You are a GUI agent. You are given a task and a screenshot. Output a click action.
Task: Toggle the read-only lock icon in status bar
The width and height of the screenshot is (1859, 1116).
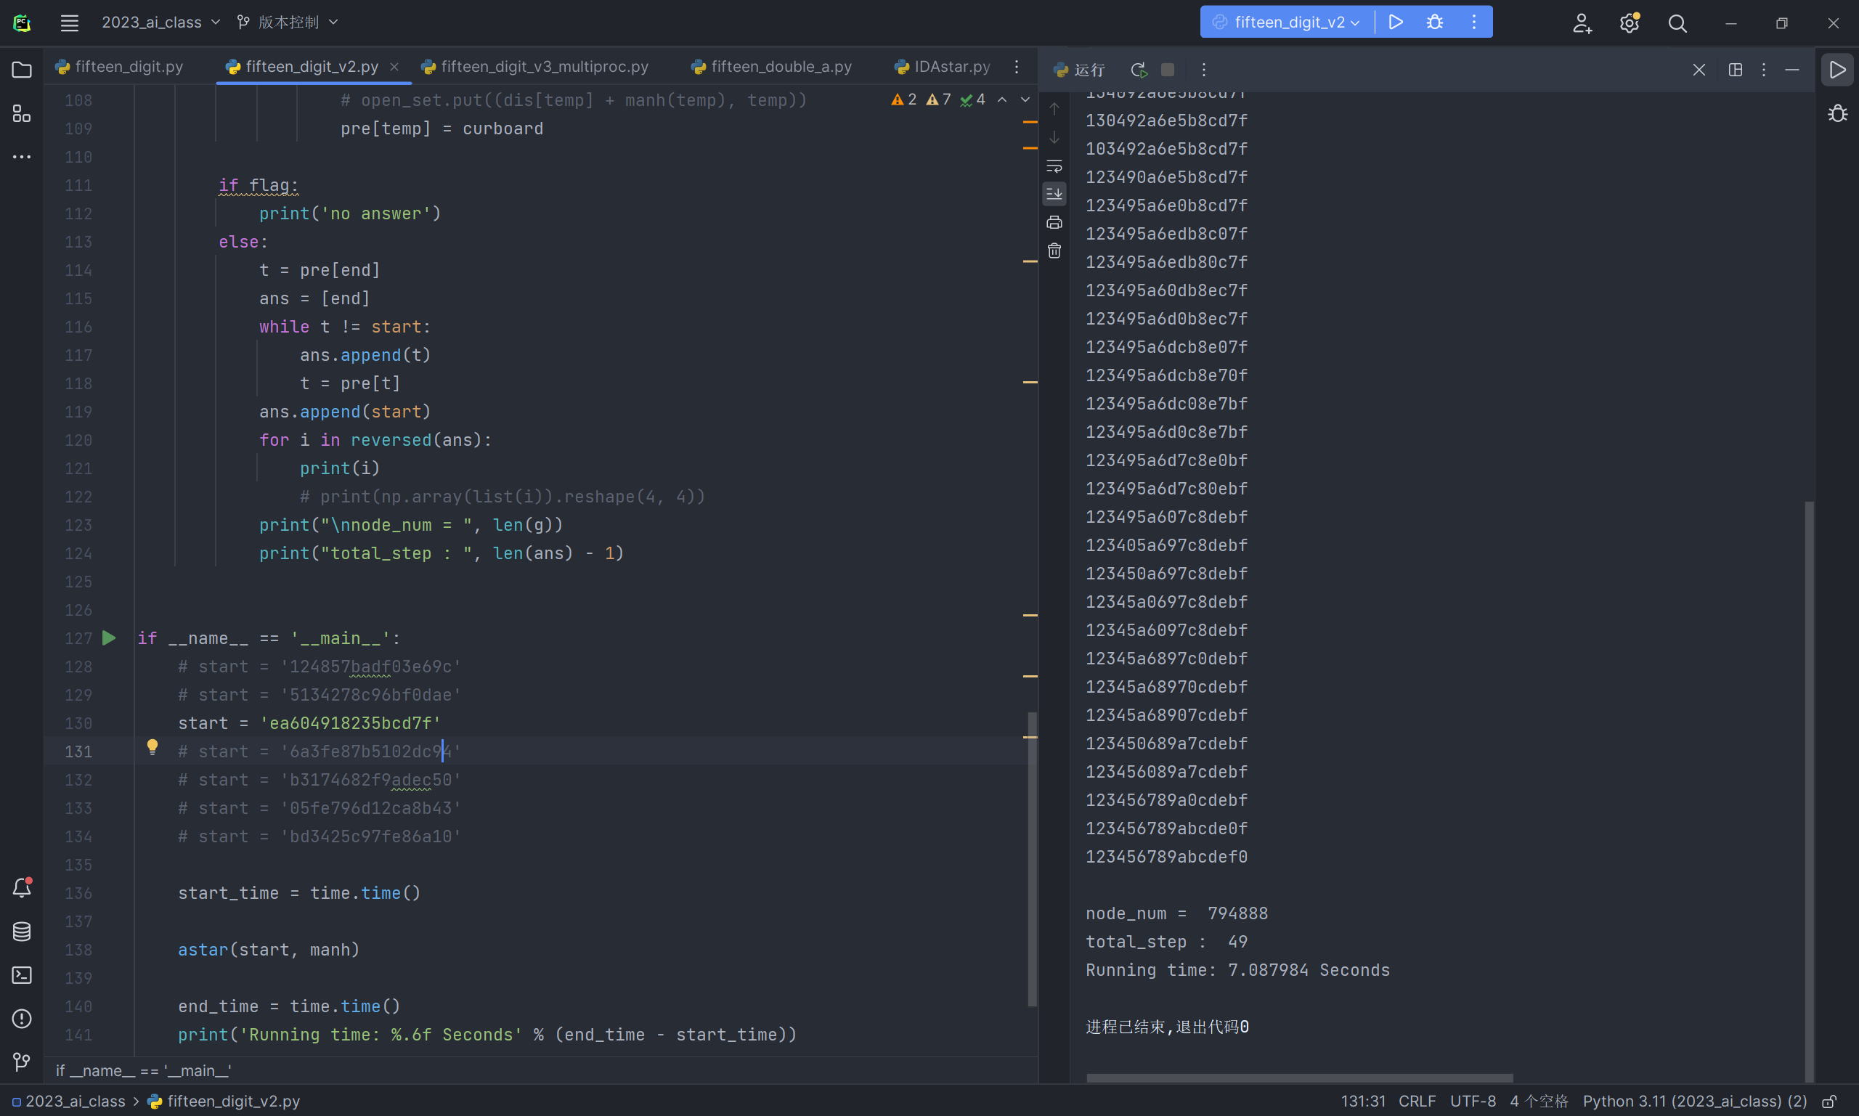(x=1830, y=1101)
